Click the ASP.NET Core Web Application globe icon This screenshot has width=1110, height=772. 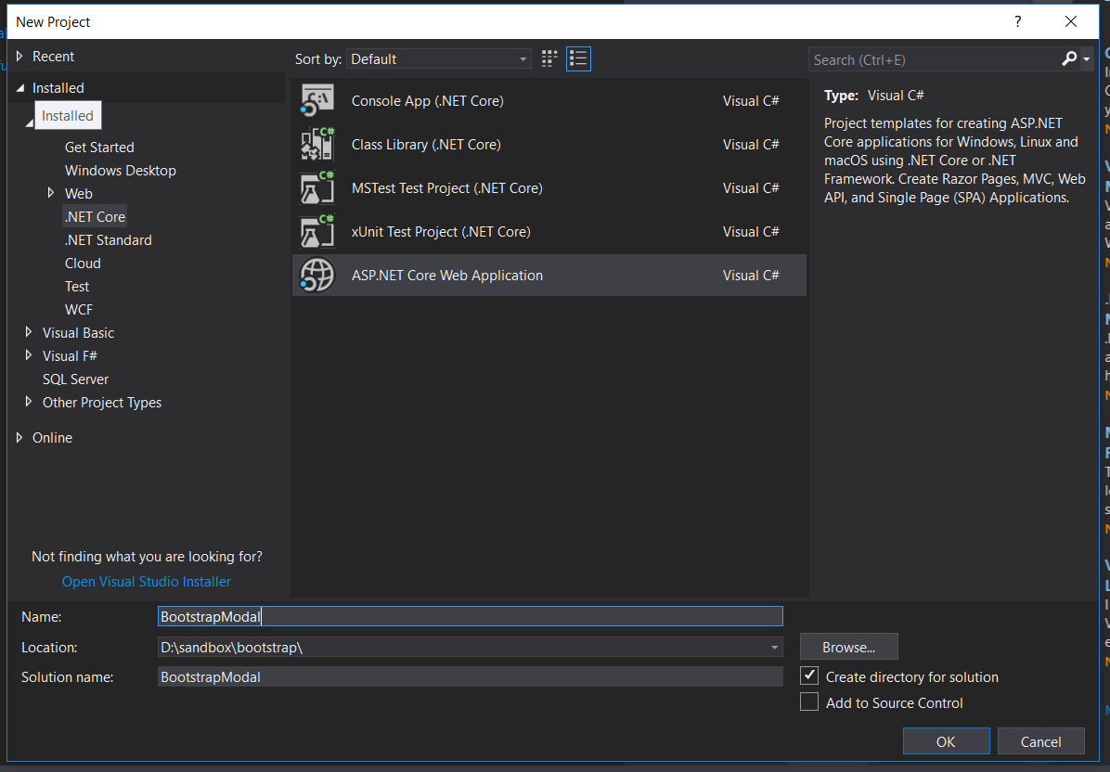click(317, 276)
